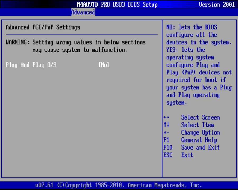Click the Exit entry in the legend
The image size is (238, 190).
tap(187, 155)
